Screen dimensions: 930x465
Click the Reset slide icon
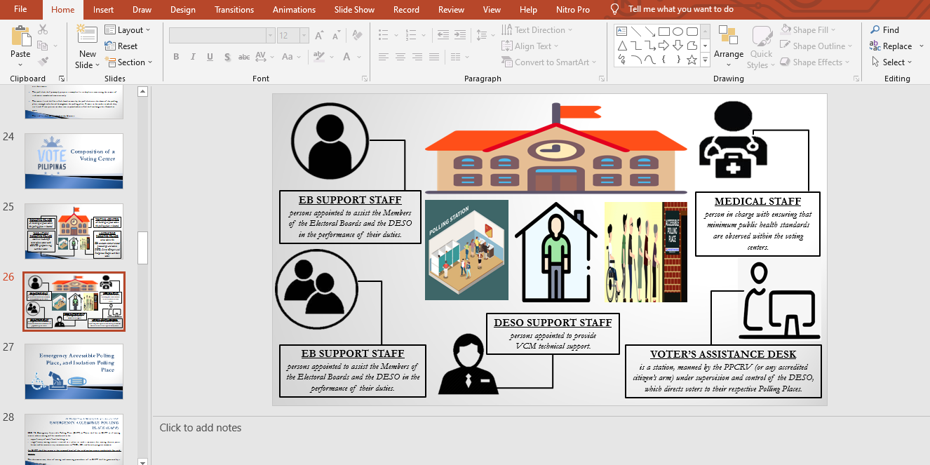coord(121,46)
